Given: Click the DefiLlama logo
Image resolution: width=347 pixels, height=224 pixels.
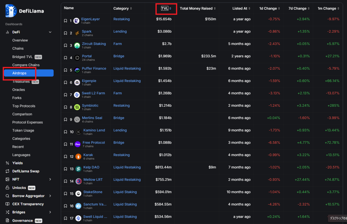Looking at the screenshot, I should 25,11.
